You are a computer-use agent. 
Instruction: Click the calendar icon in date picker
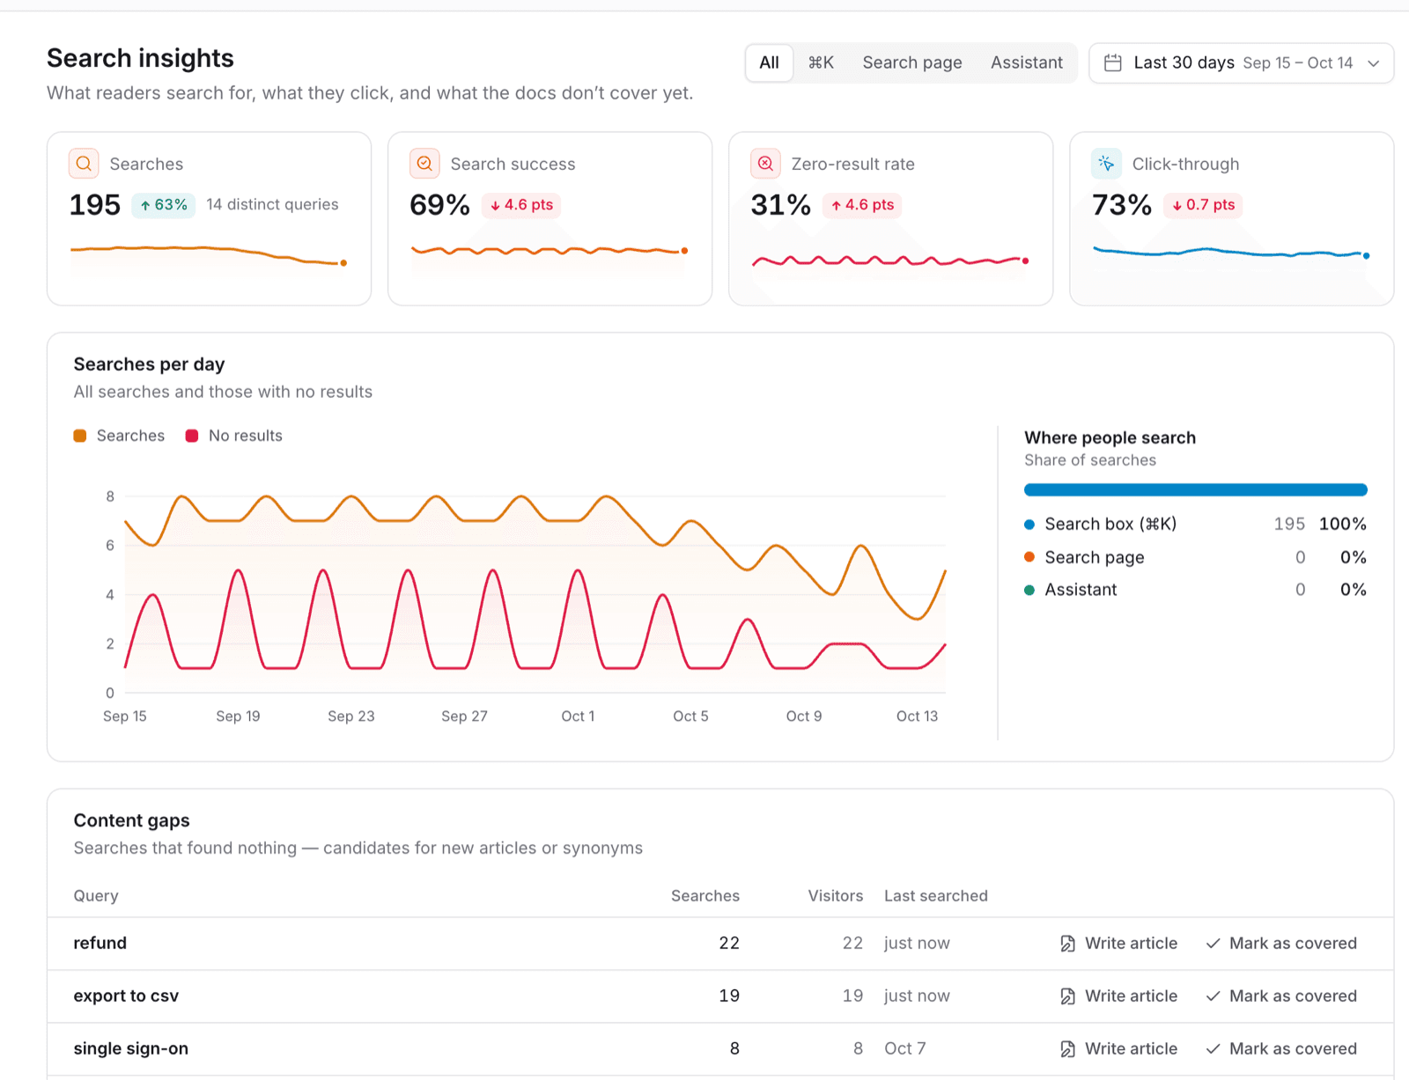pos(1113,62)
